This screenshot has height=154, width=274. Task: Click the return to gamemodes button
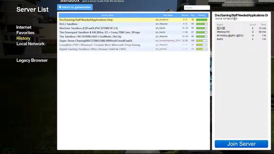click(x=75, y=7)
